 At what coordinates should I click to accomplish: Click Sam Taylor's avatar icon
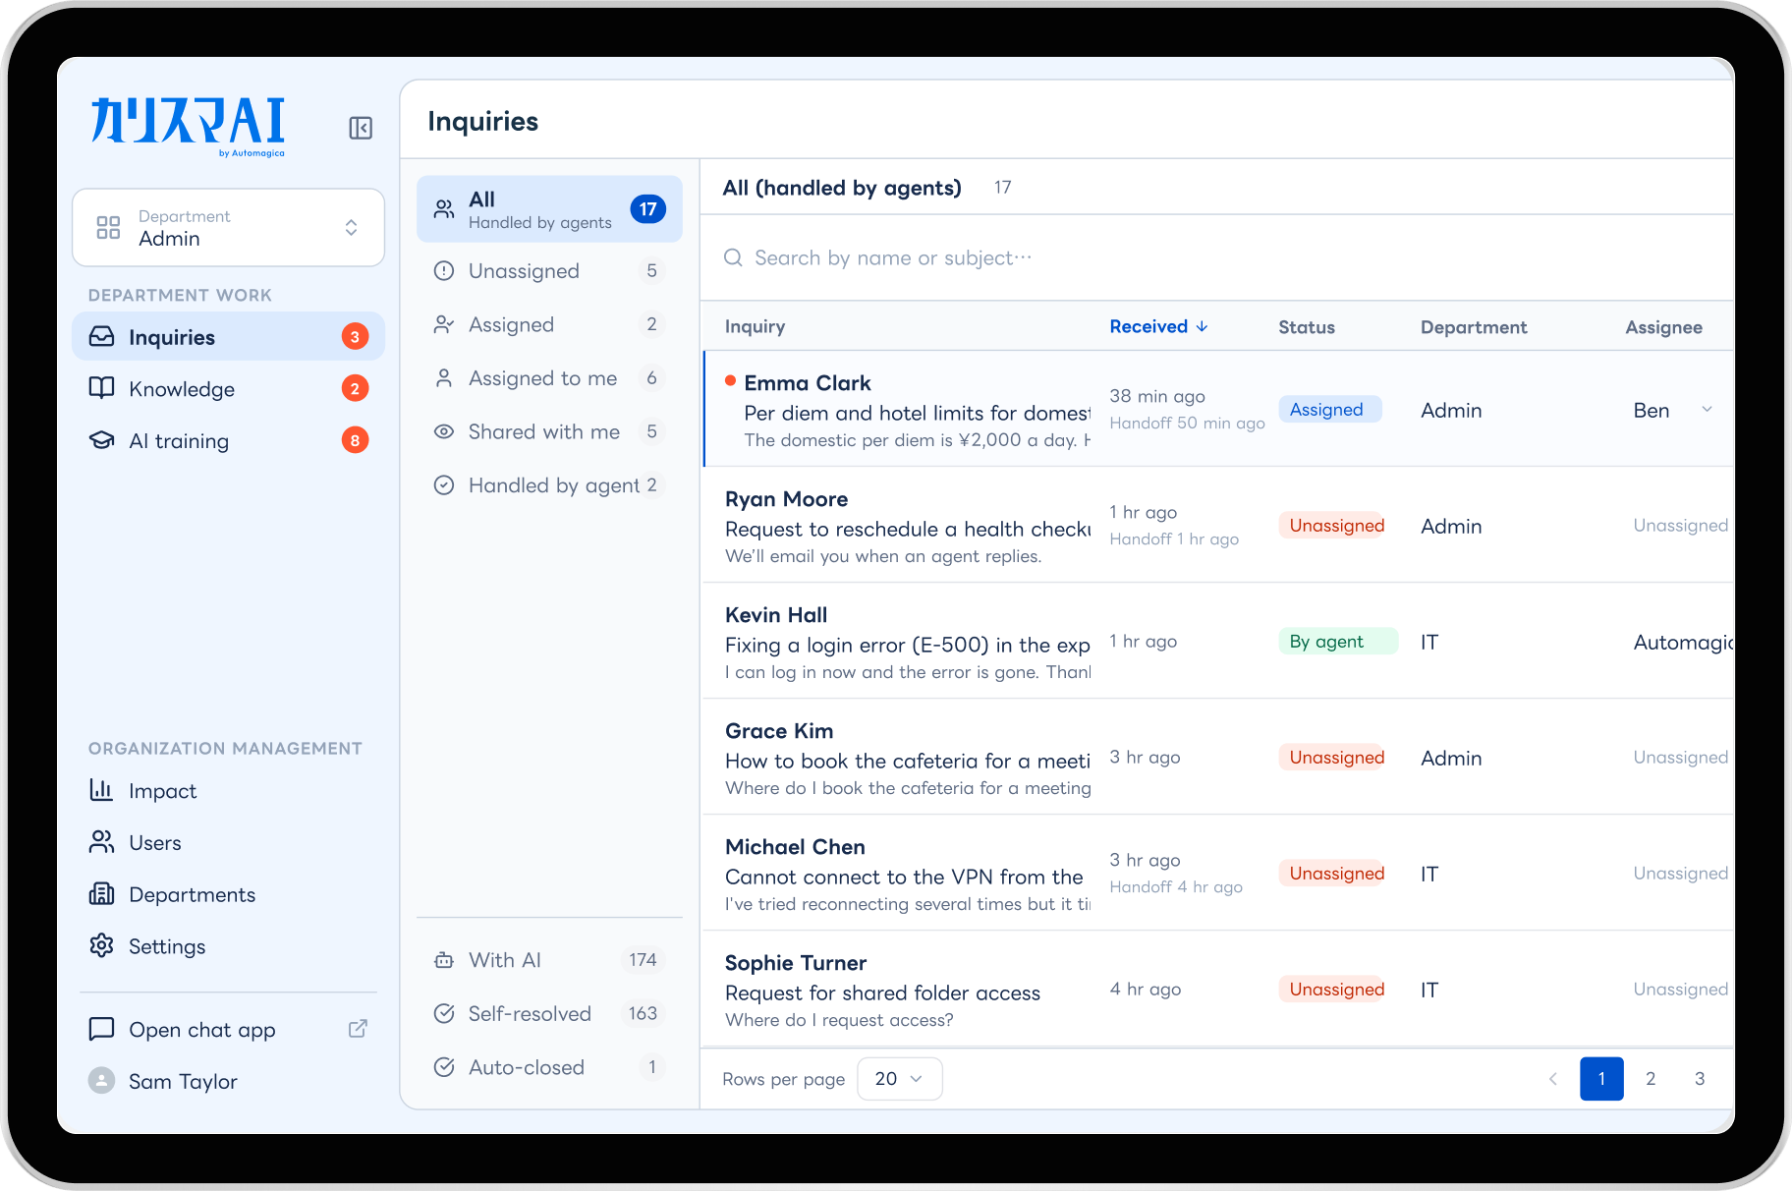101,1081
